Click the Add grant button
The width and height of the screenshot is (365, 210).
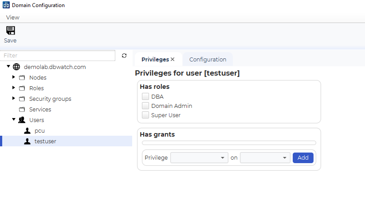pos(303,158)
